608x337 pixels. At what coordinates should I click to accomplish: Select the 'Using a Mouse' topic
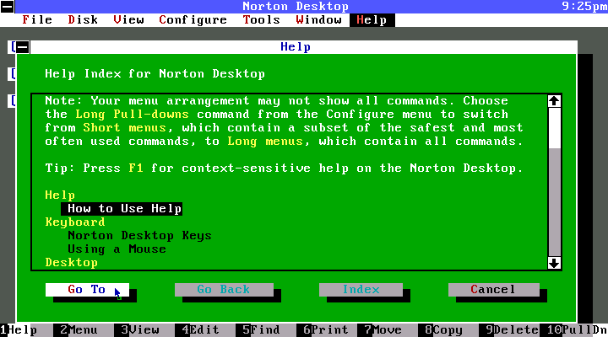coord(117,249)
